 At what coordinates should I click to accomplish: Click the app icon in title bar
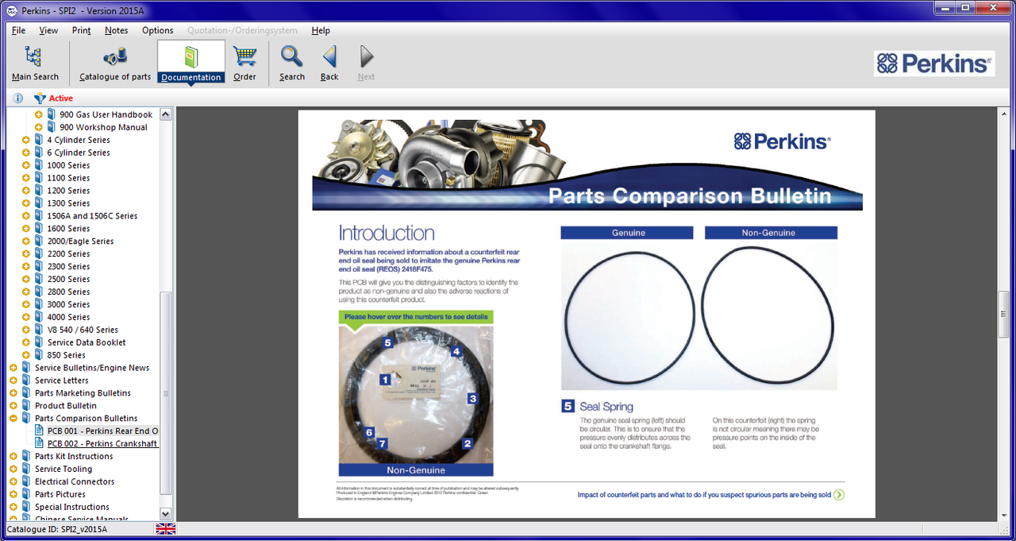[11, 10]
